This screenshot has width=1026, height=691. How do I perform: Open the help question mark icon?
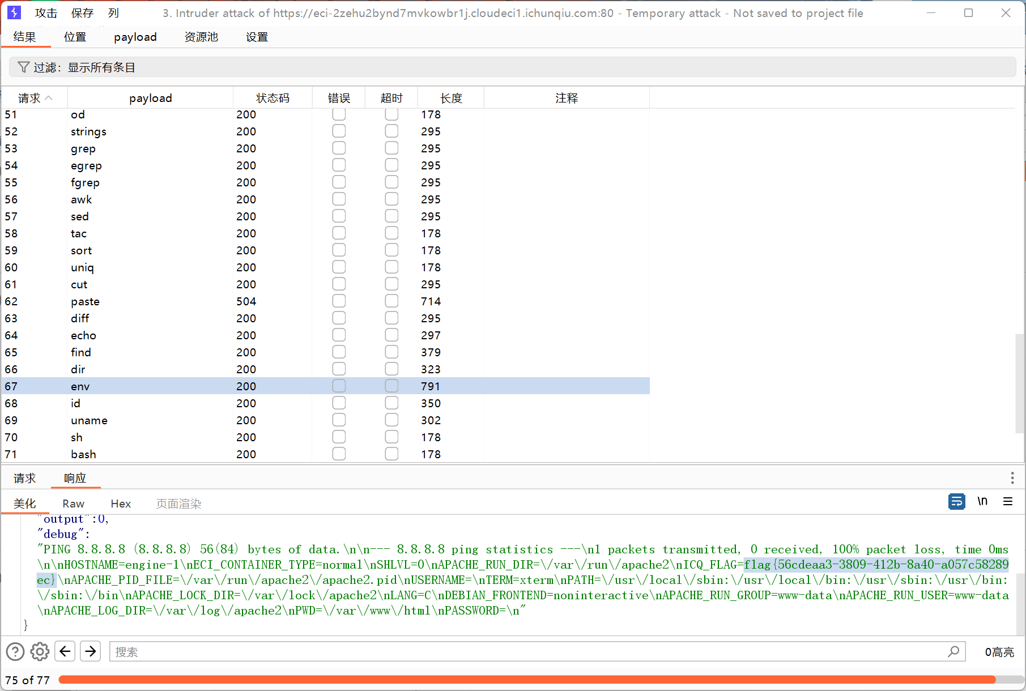coord(15,651)
